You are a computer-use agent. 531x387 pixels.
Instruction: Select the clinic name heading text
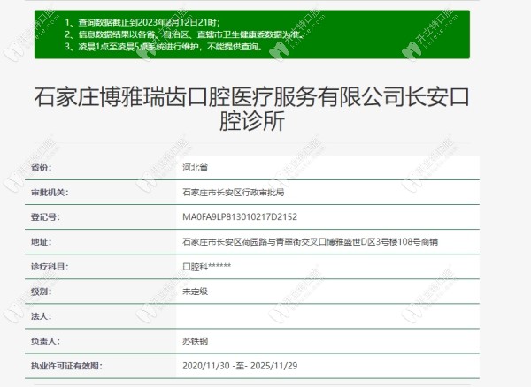(x=251, y=109)
